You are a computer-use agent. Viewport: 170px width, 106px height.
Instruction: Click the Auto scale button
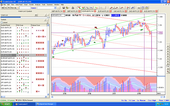[x=139, y=8]
